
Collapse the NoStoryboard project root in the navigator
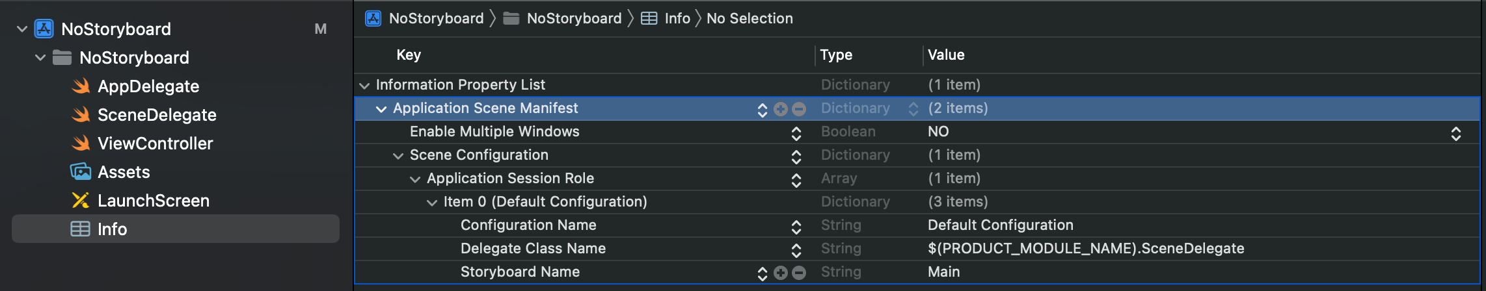(22, 29)
